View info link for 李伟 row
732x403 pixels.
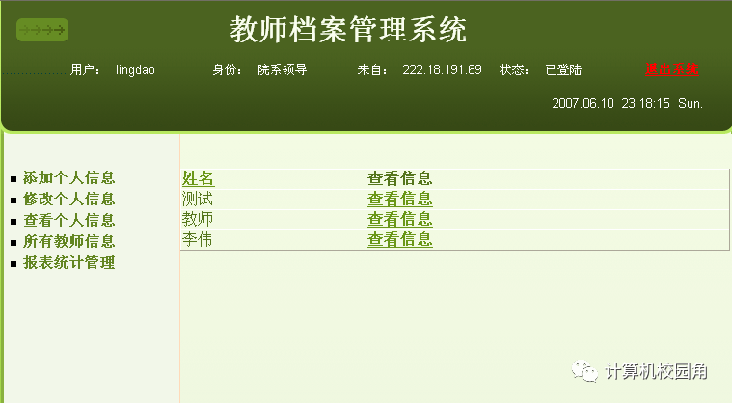(x=399, y=240)
